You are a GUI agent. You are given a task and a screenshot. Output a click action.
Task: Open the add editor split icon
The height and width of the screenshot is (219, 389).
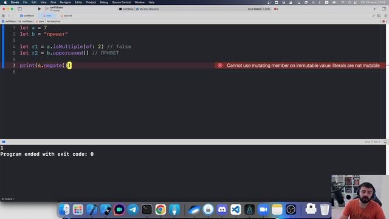point(386,16)
